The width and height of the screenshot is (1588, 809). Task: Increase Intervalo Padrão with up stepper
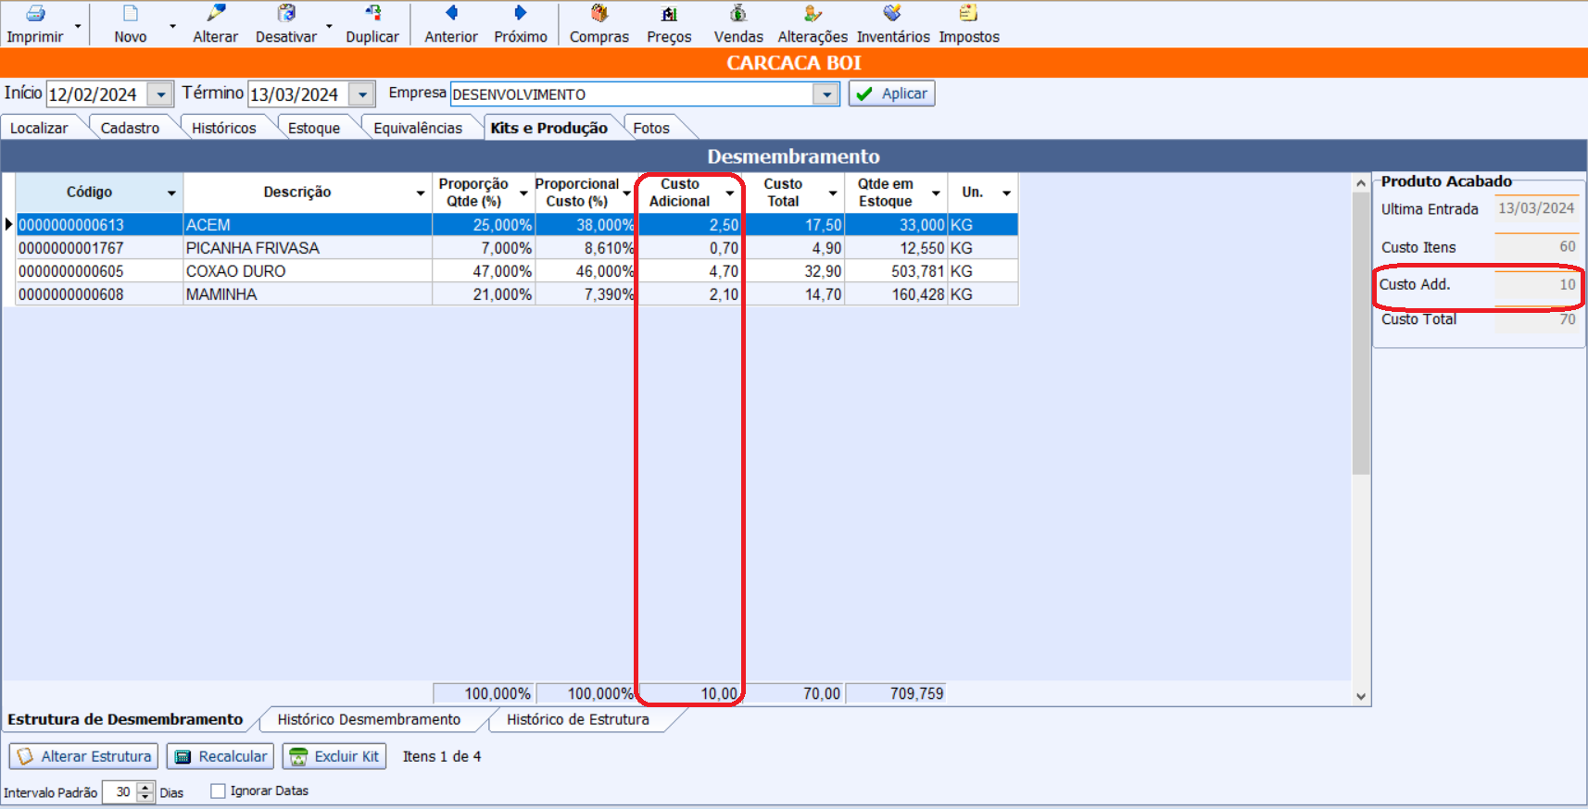145,787
